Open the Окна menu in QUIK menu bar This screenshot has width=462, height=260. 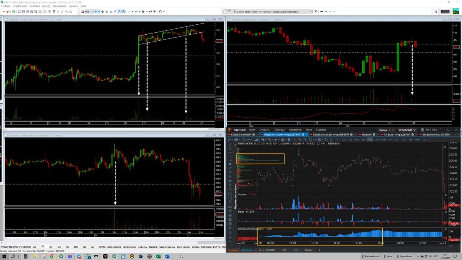(83, 6)
